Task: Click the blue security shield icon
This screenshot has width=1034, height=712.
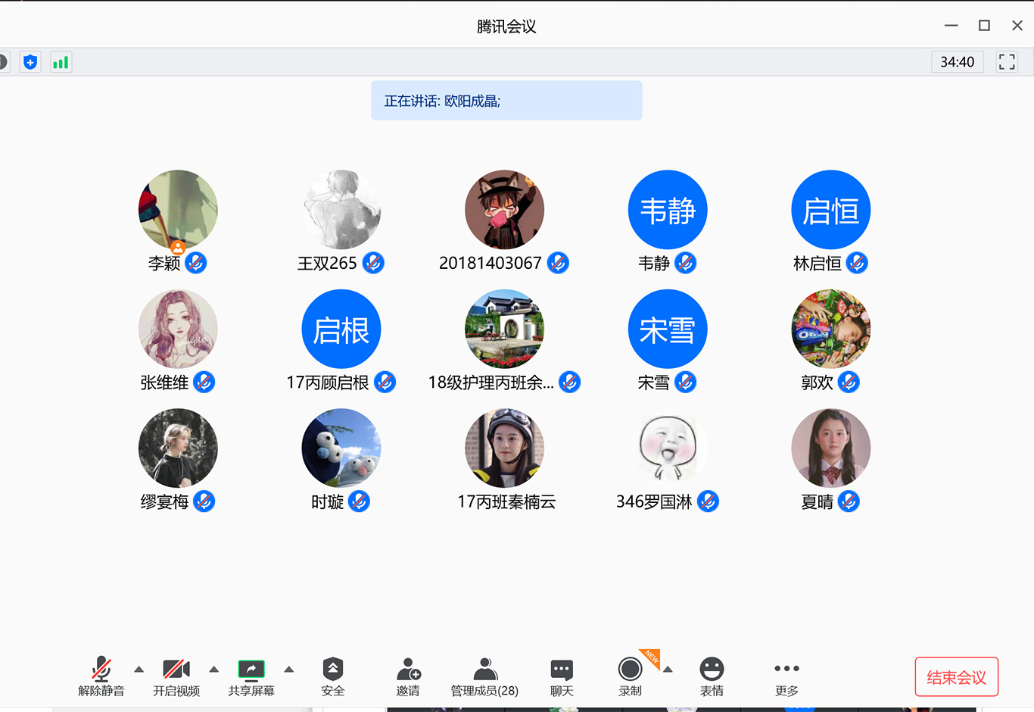Action: tap(30, 62)
